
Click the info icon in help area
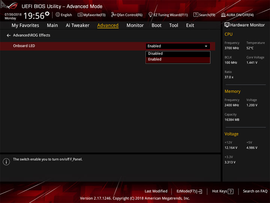click(6, 162)
